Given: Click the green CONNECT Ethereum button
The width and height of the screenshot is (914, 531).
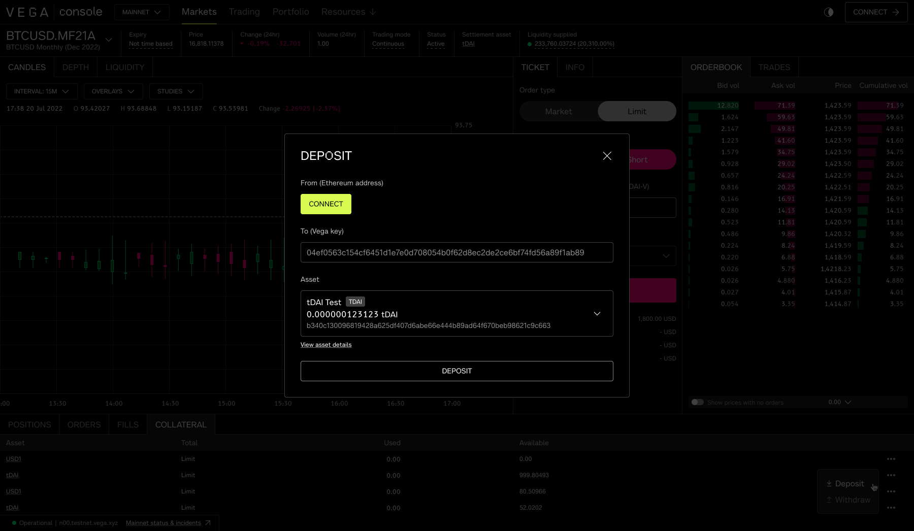Looking at the screenshot, I should point(325,204).
